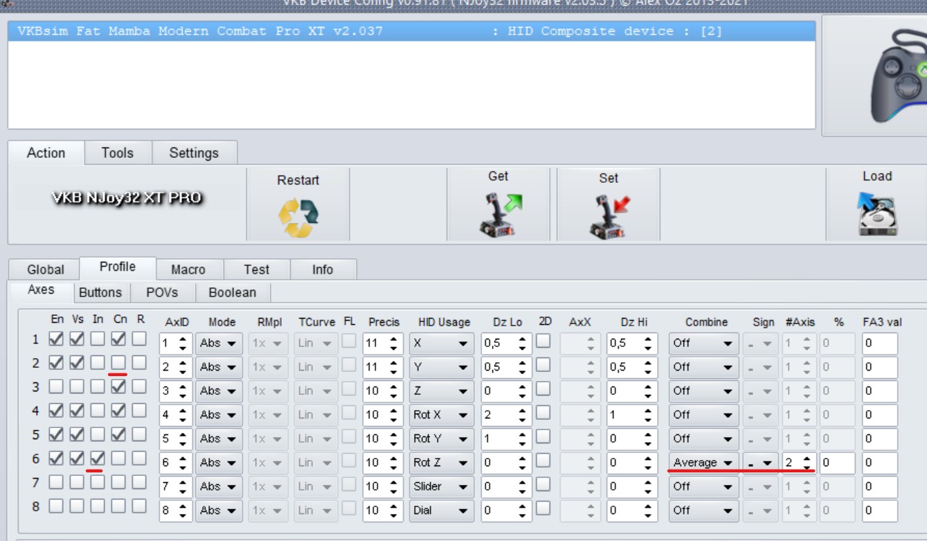
Task: Open the Buttons sub-tab
Action: 100,292
